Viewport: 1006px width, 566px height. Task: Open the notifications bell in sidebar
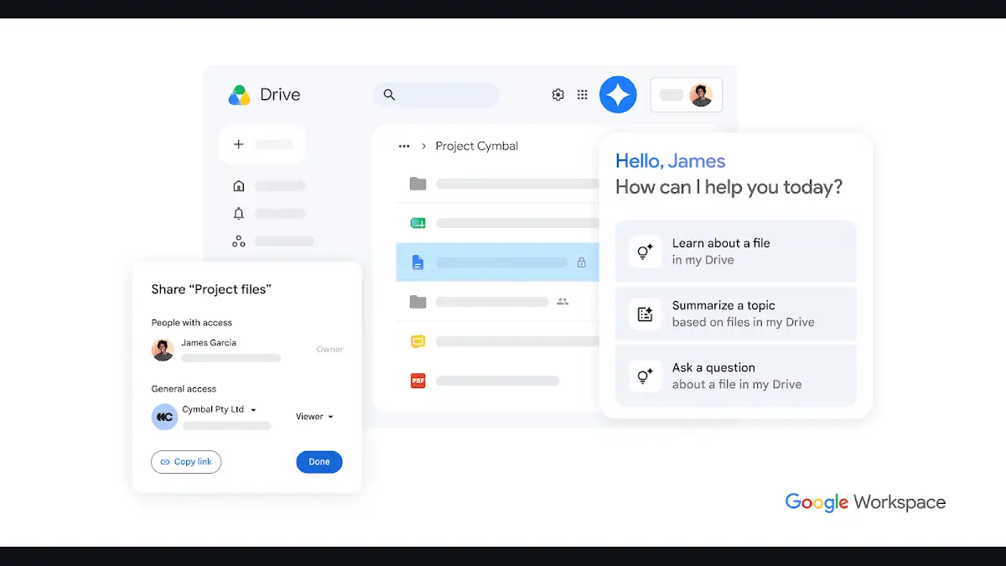point(239,213)
